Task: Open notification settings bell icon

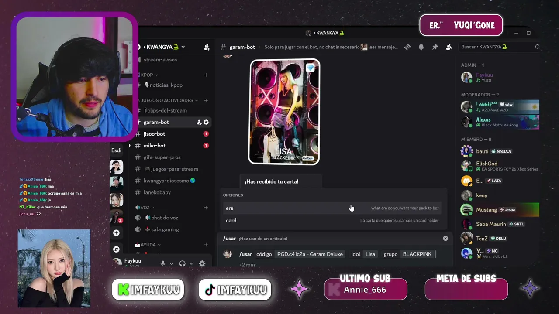Action: 421,47
